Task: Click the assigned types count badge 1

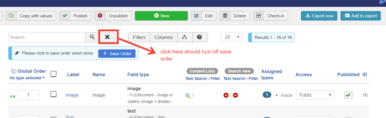Action: tap(267, 95)
